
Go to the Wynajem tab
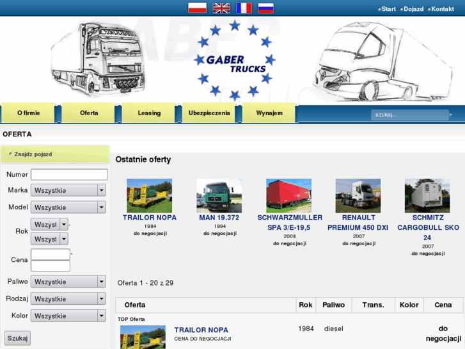[x=269, y=113]
